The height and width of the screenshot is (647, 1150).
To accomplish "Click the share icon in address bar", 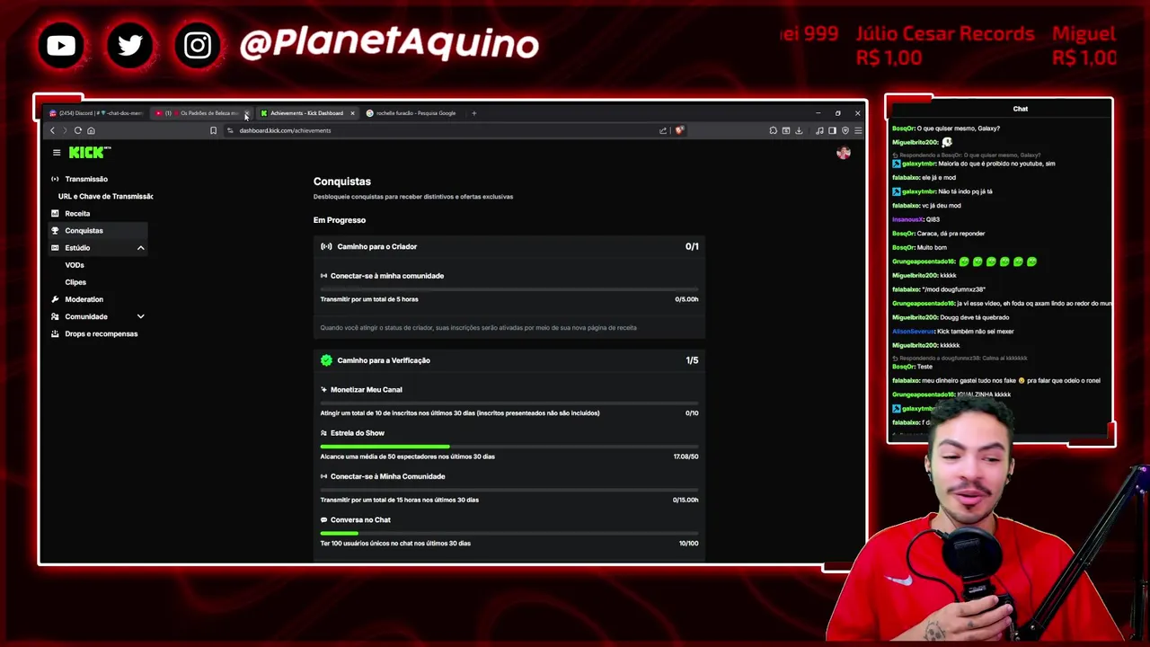I will coord(663,130).
